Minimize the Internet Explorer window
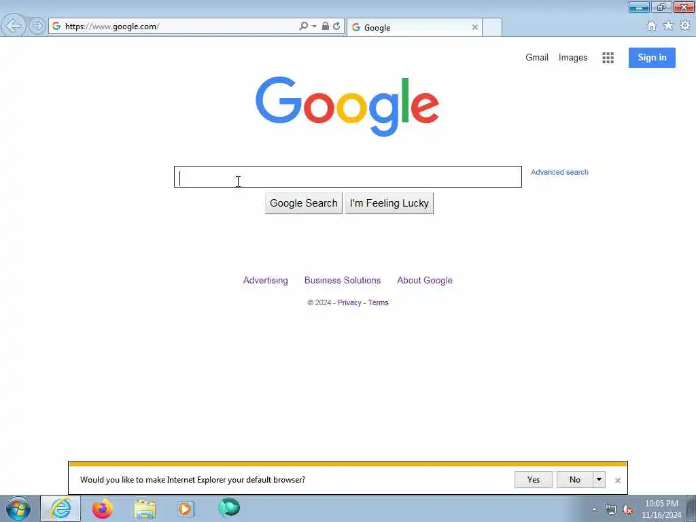 coord(639,7)
